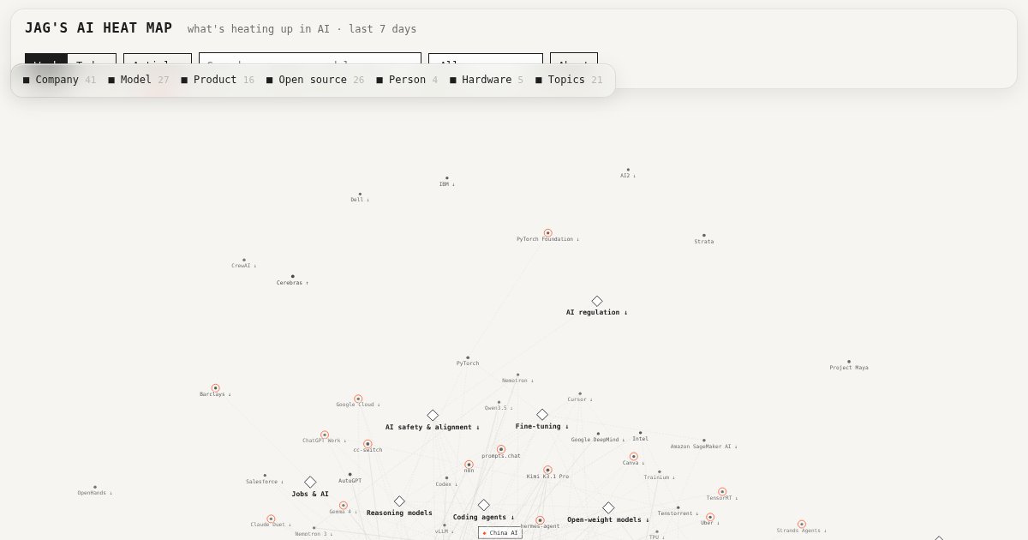Open the Claude Duet node circle

pyautogui.click(x=271, y=519)
